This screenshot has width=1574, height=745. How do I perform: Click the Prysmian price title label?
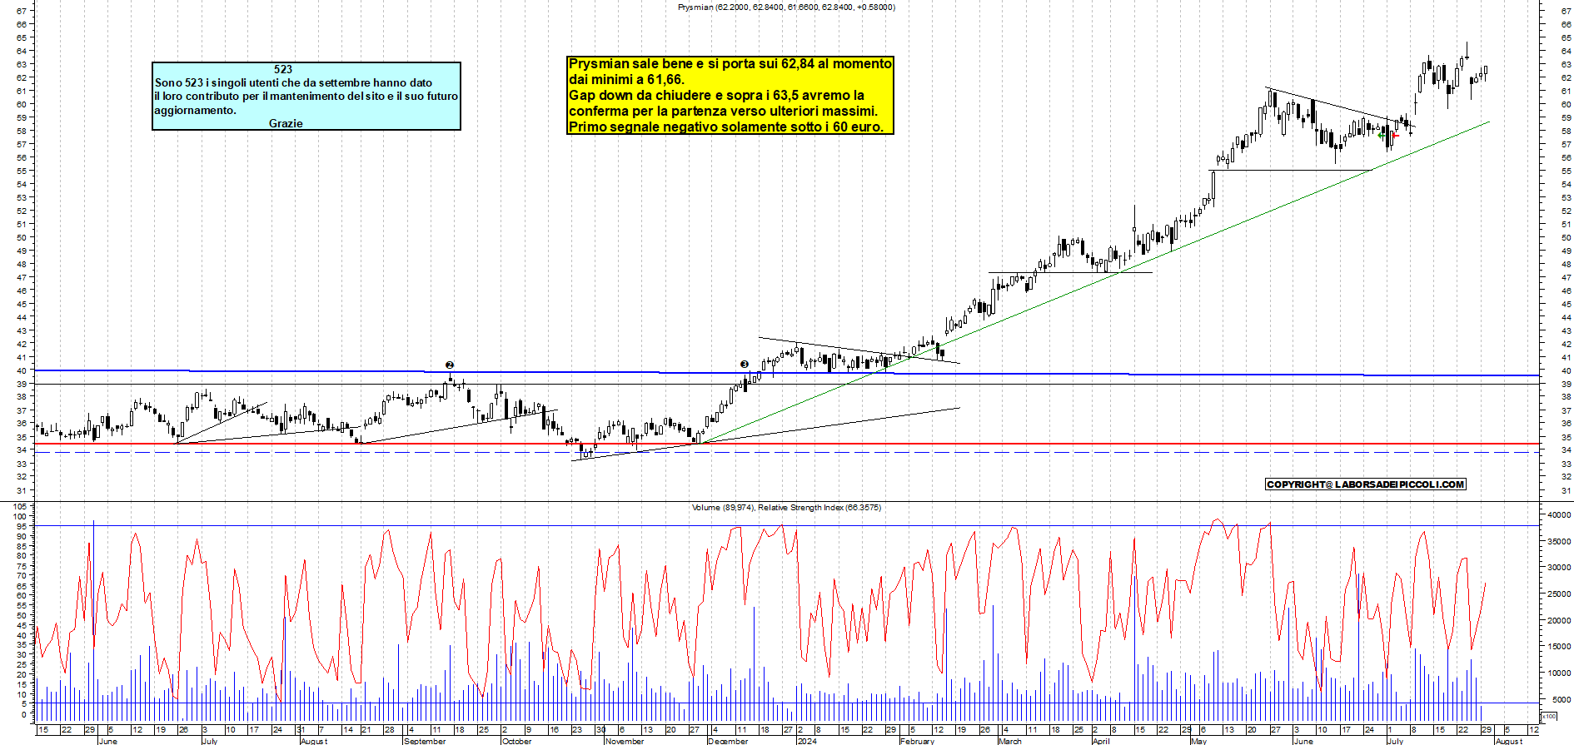(786, 7)
